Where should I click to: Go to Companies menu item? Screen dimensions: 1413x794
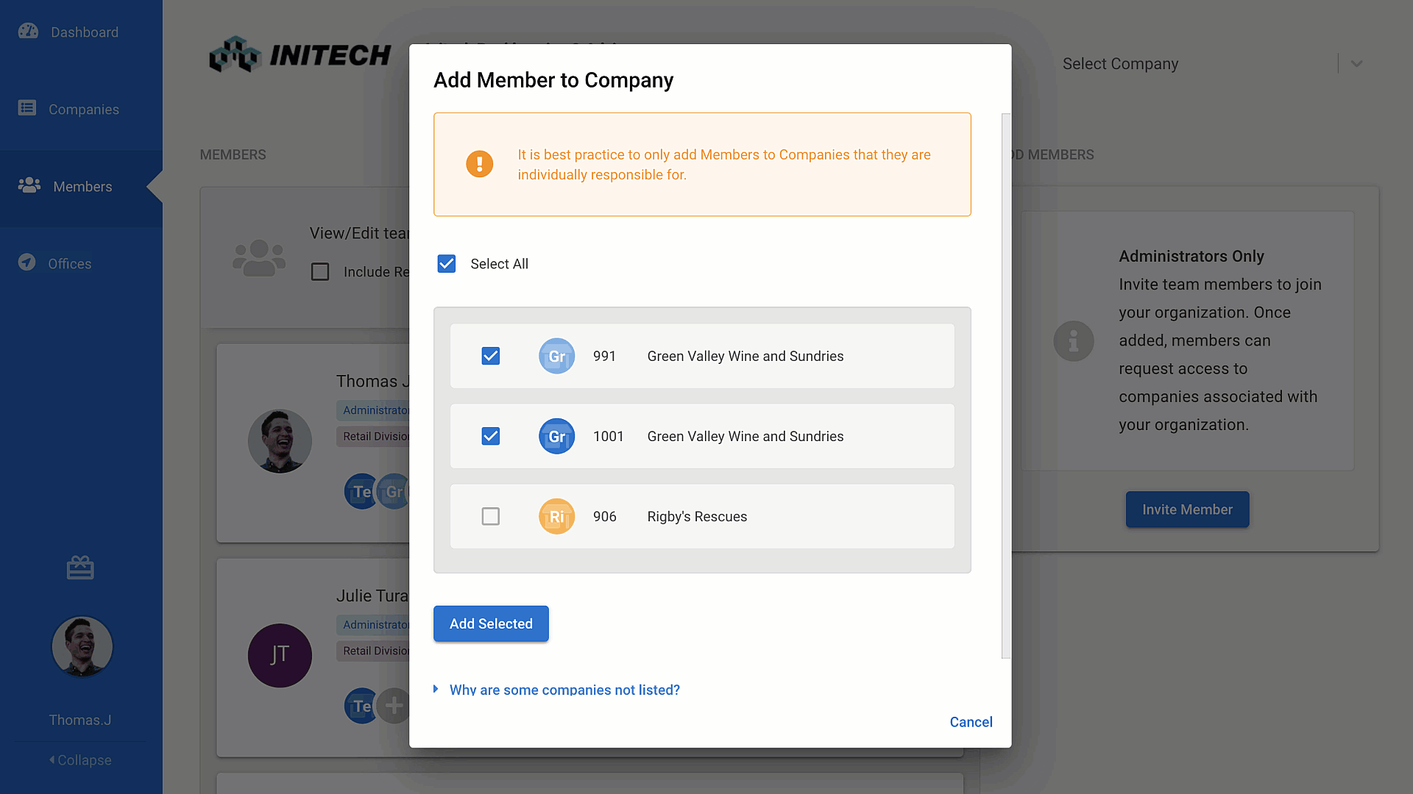click(81, 109)
